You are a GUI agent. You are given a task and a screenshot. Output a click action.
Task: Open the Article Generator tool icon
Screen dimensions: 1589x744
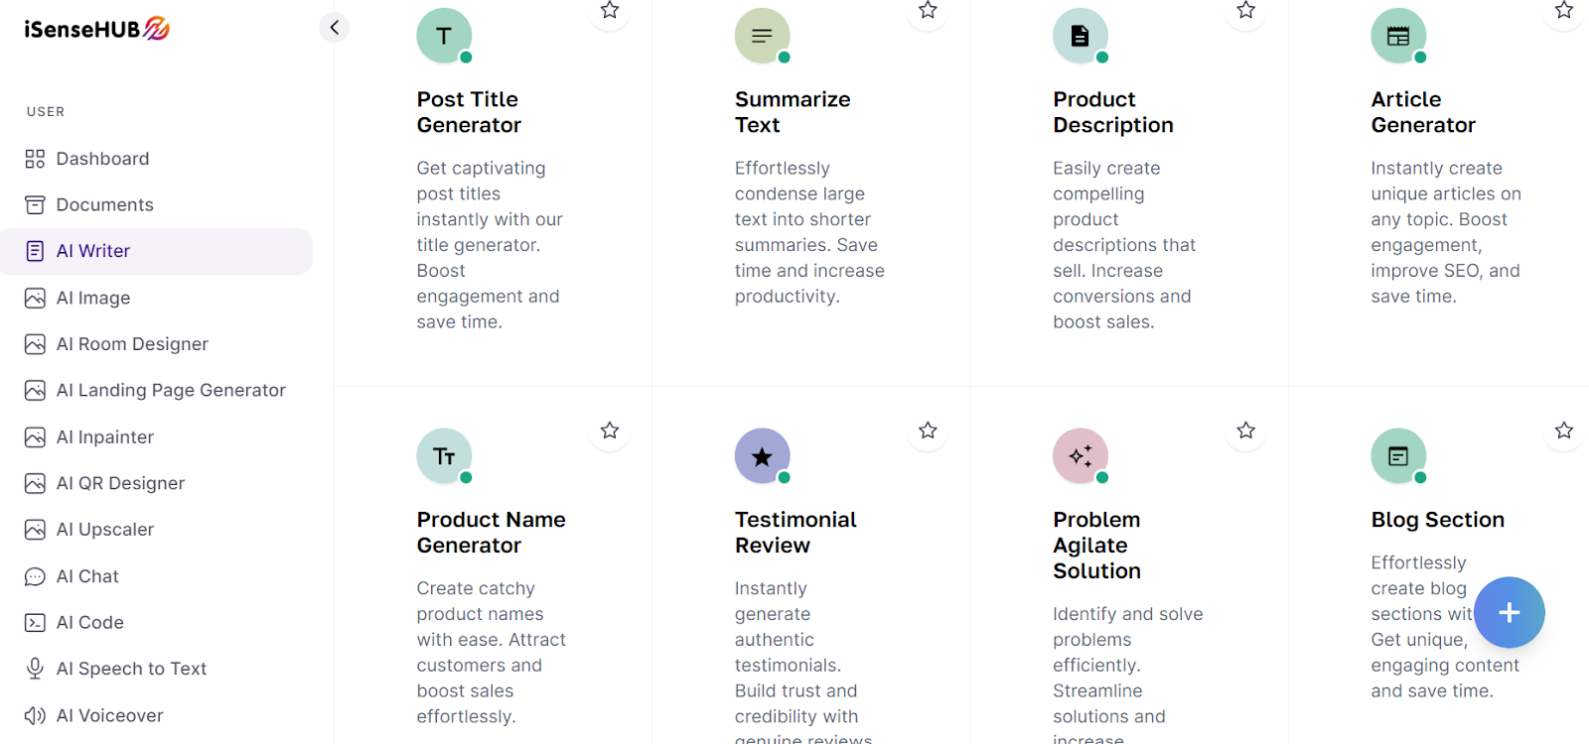[1398, 36]
